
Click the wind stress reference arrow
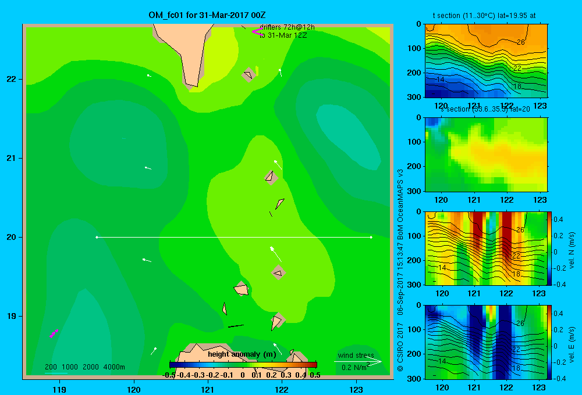tap(357, 362)
